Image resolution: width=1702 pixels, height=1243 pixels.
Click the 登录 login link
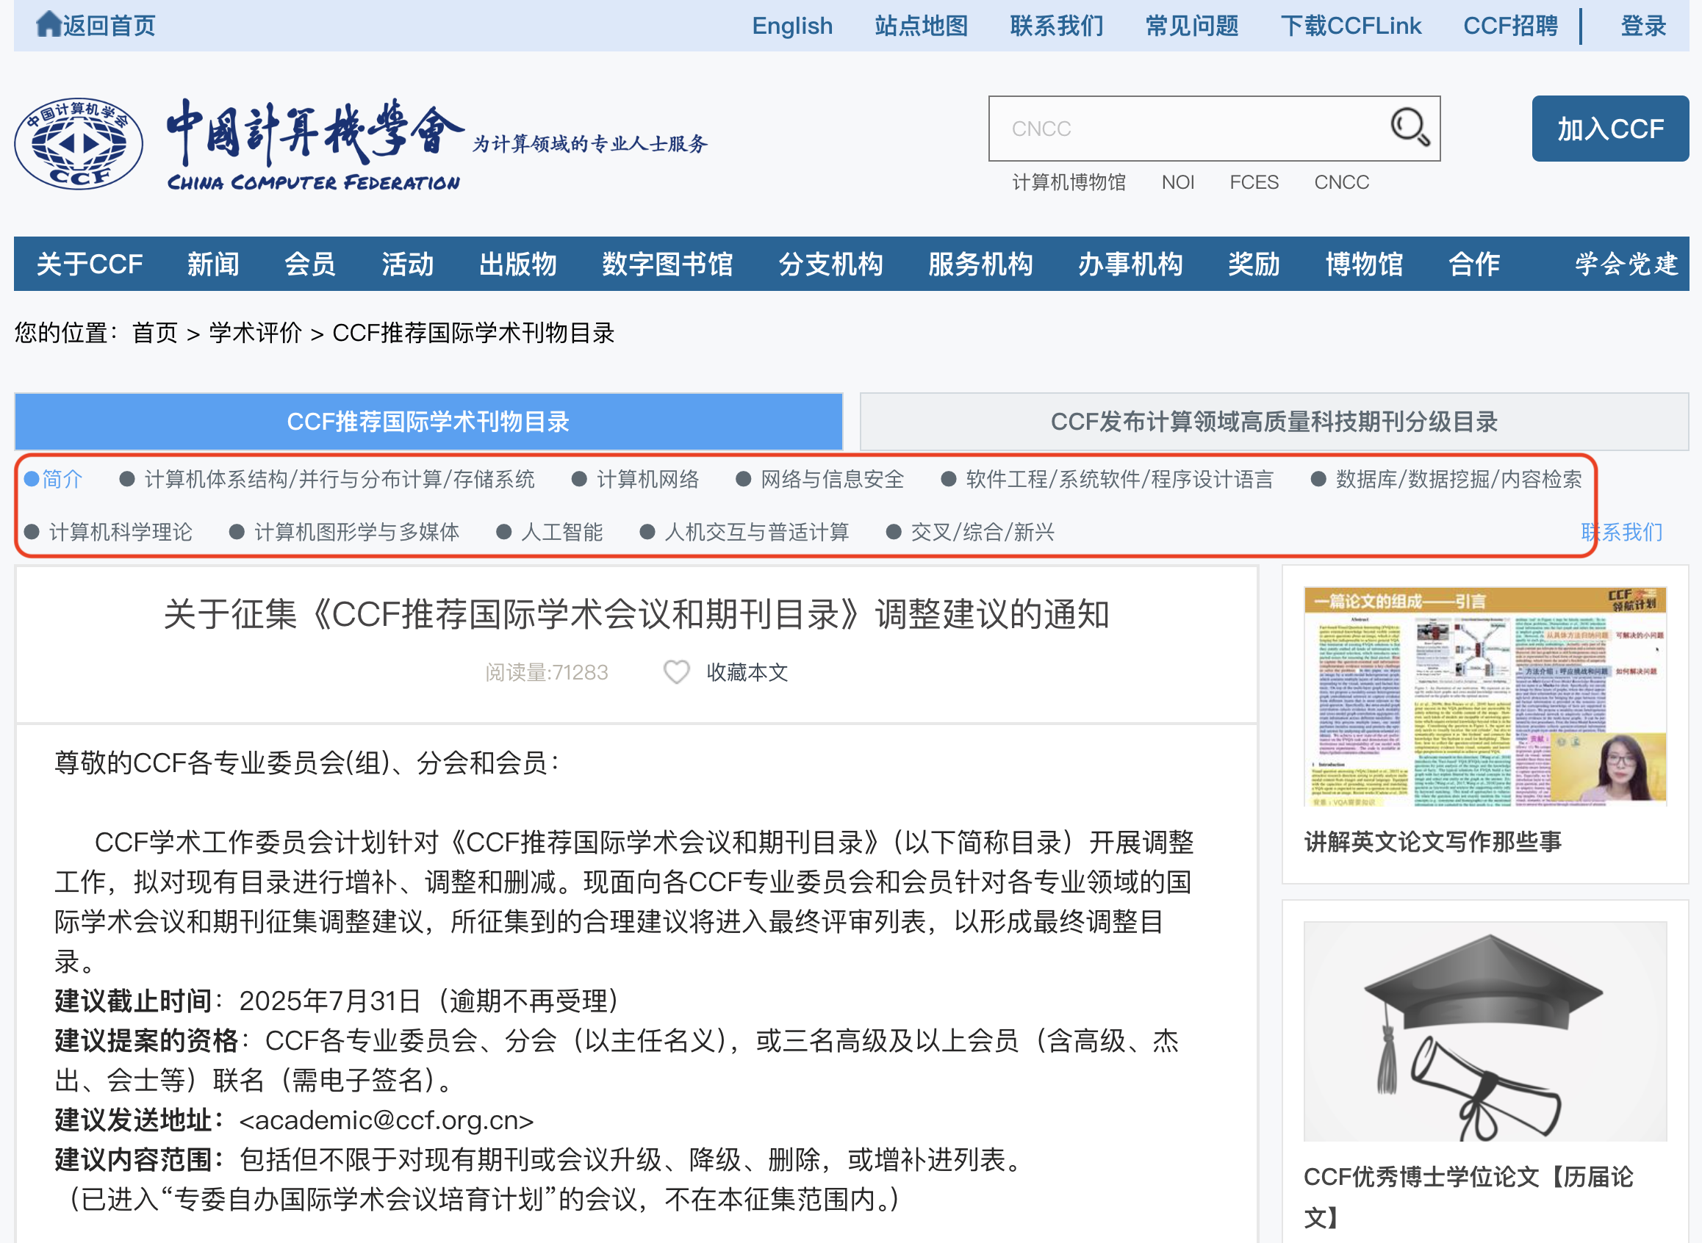pos(1642,26)
